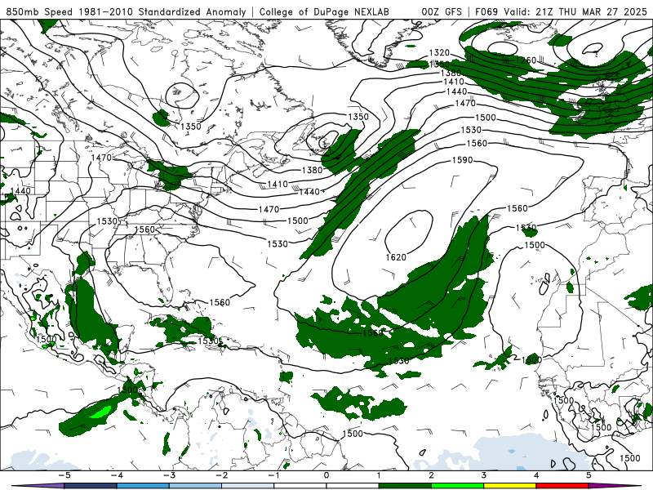This screenshot has height=490, width=653.
Task: Click the bright green colorbar segment (2 to 3)
Action: point(458,486)
